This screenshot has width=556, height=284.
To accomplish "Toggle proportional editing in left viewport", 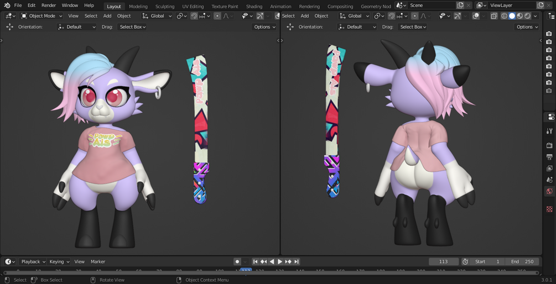I will pyautogui.click(x=217, y=16).
